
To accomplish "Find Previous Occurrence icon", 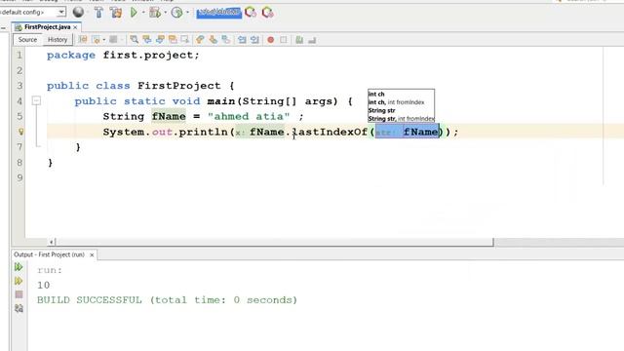I will (147, 39).
